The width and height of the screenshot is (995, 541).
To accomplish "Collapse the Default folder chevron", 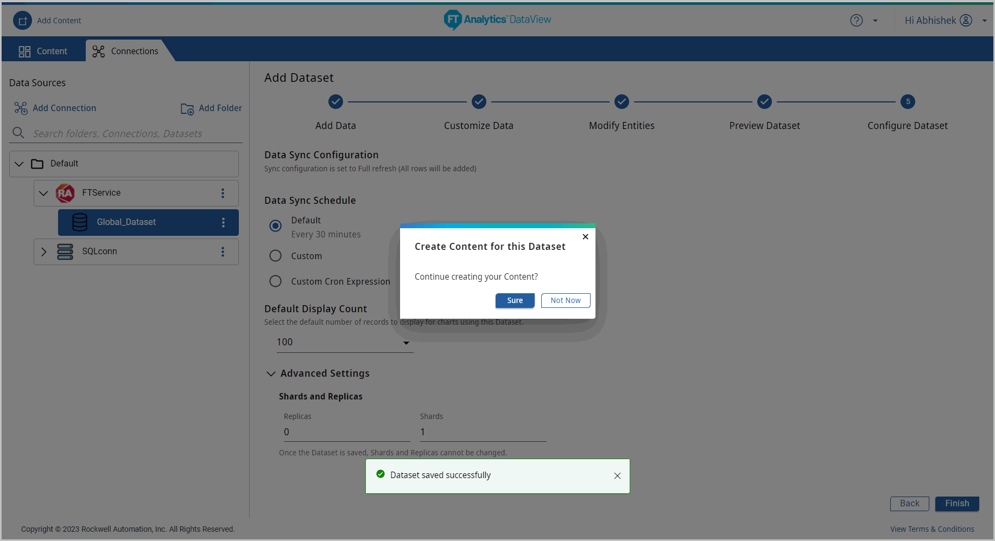I will (x=19, y=164).
